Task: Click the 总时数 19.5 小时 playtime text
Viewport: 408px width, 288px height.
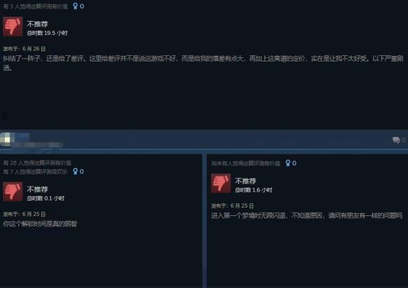Action: pos(47,33)
